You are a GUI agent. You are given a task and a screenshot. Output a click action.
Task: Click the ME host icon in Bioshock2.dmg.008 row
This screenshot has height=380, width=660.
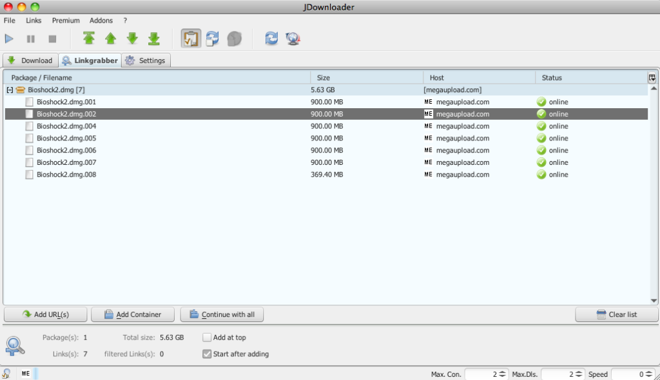coord(428,174)
